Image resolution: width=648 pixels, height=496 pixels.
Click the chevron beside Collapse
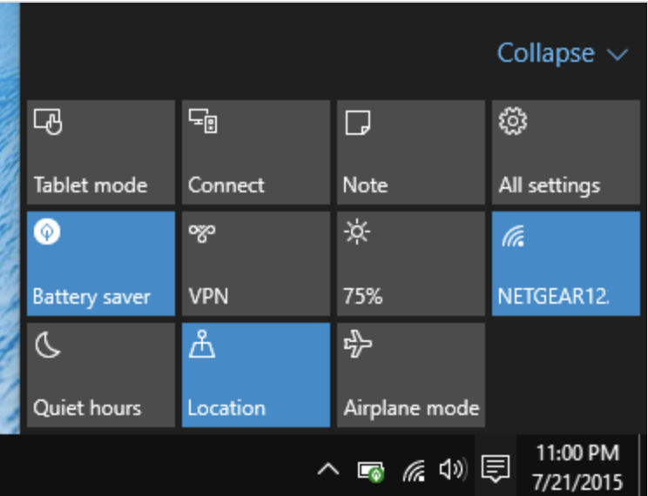pos(618,55)
